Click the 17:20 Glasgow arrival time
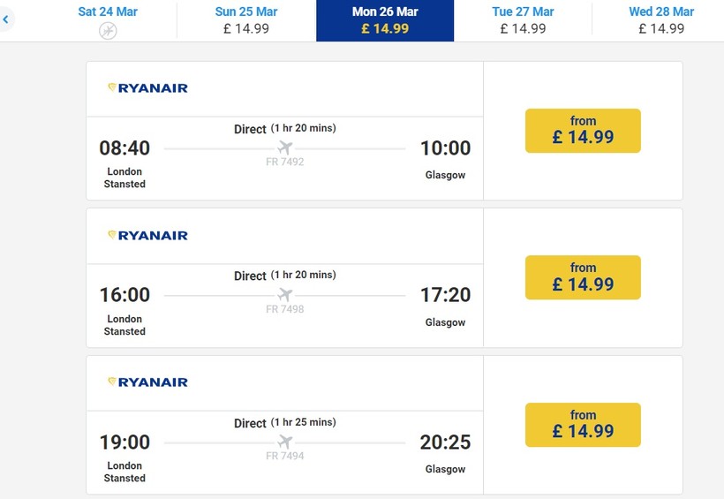This screenshot has height=499, width=724. coord(445,295)
